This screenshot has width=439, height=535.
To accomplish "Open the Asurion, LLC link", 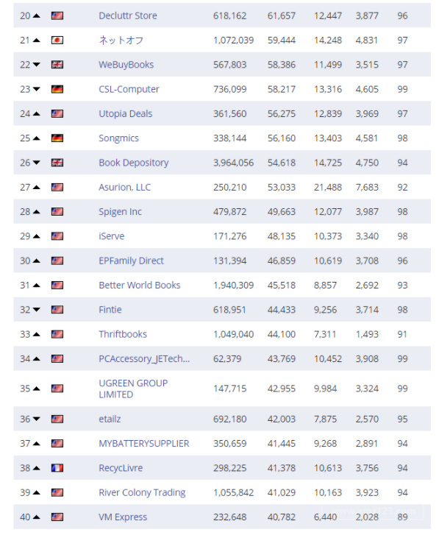I will pyautogui.click(x=125, y=188).
